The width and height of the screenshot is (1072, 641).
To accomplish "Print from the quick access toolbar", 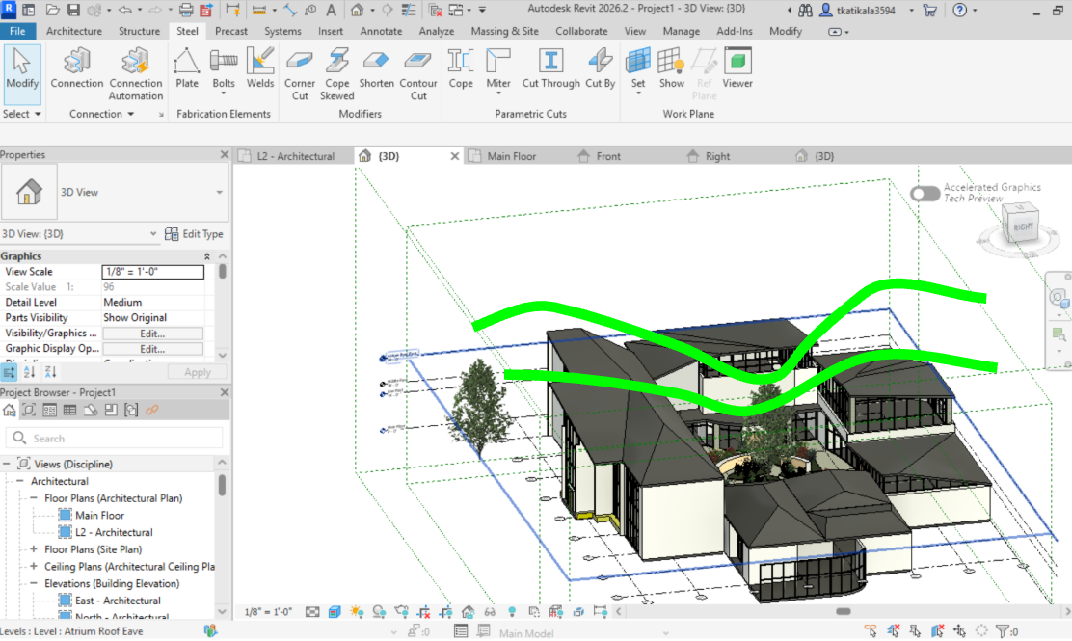I will click(x=185, y=11).
